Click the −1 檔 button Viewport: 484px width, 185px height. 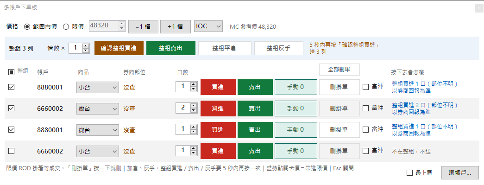[x=143, y=26]
